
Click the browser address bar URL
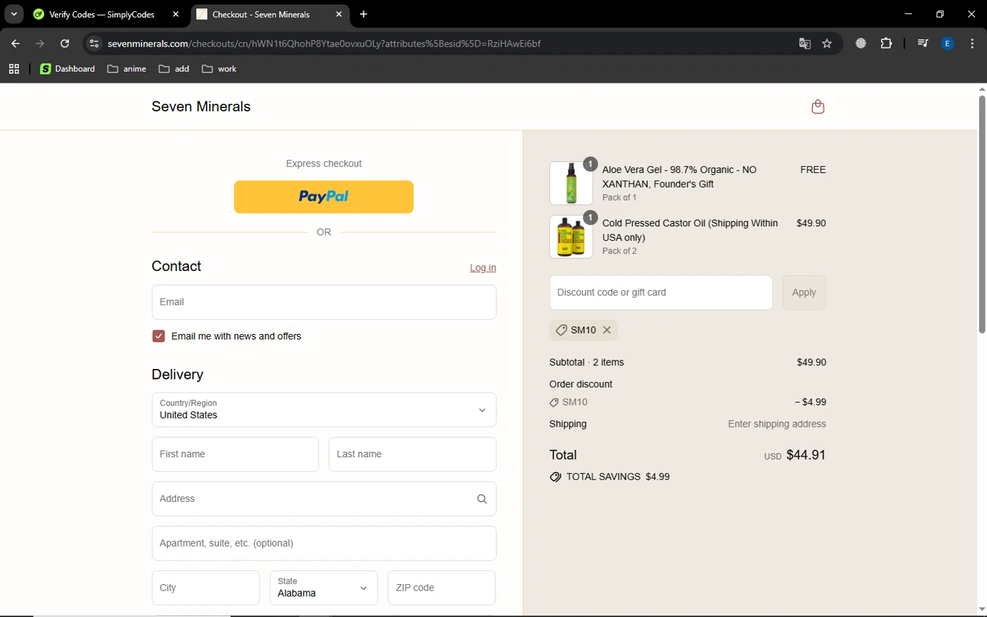324,43
